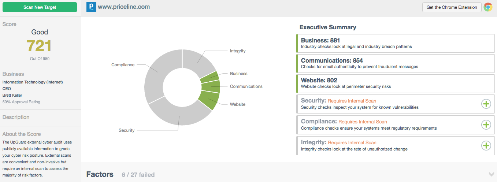Click the Security donut segment

tap(179, 115)
